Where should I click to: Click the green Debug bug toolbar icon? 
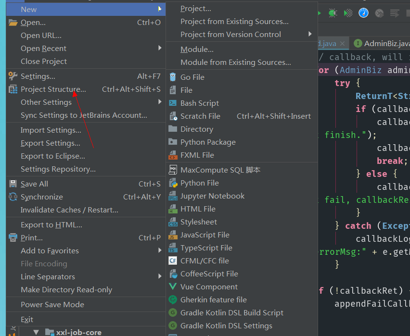click(x=333, y=13)
